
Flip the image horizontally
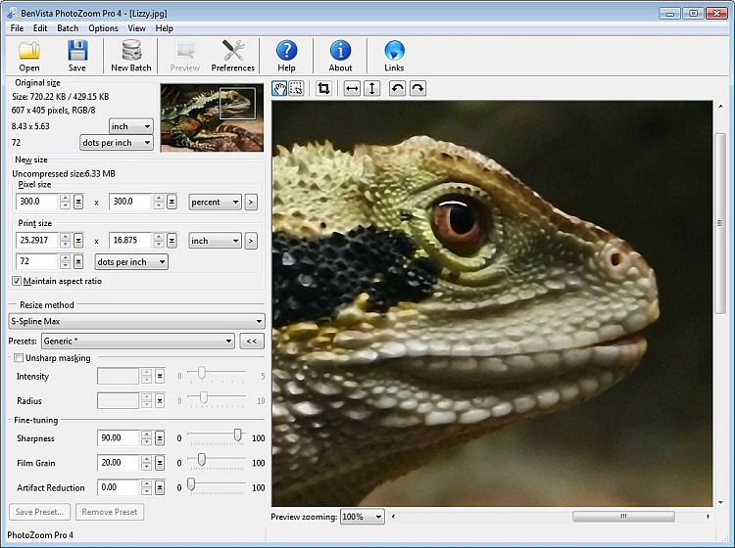click(x=351, y=89)
